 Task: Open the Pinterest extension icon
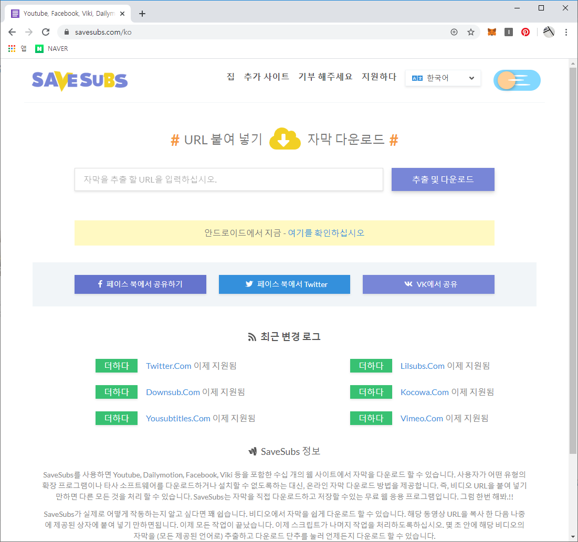point(526,32)
